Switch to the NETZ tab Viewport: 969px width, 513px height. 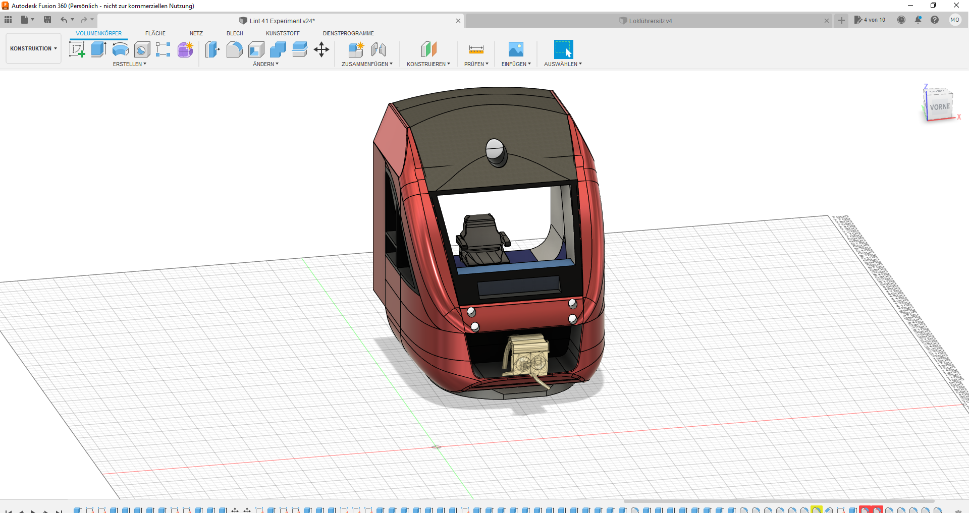point(196,33)
